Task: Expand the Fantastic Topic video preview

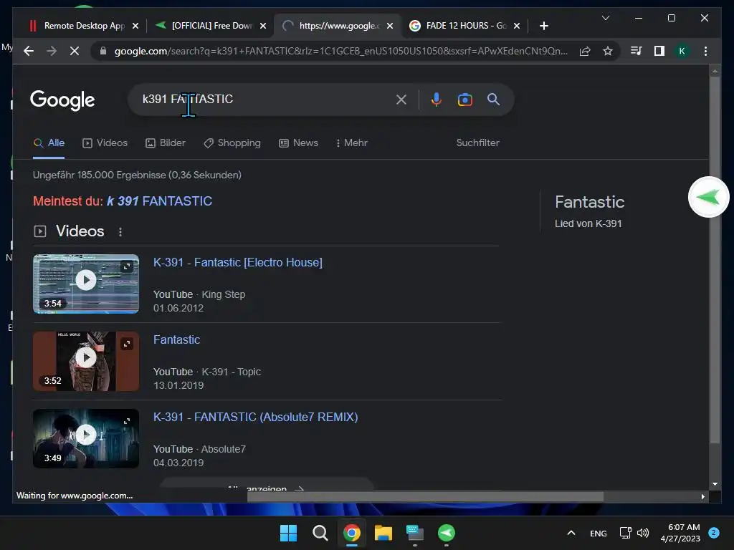Action: (x=127, y=344)
